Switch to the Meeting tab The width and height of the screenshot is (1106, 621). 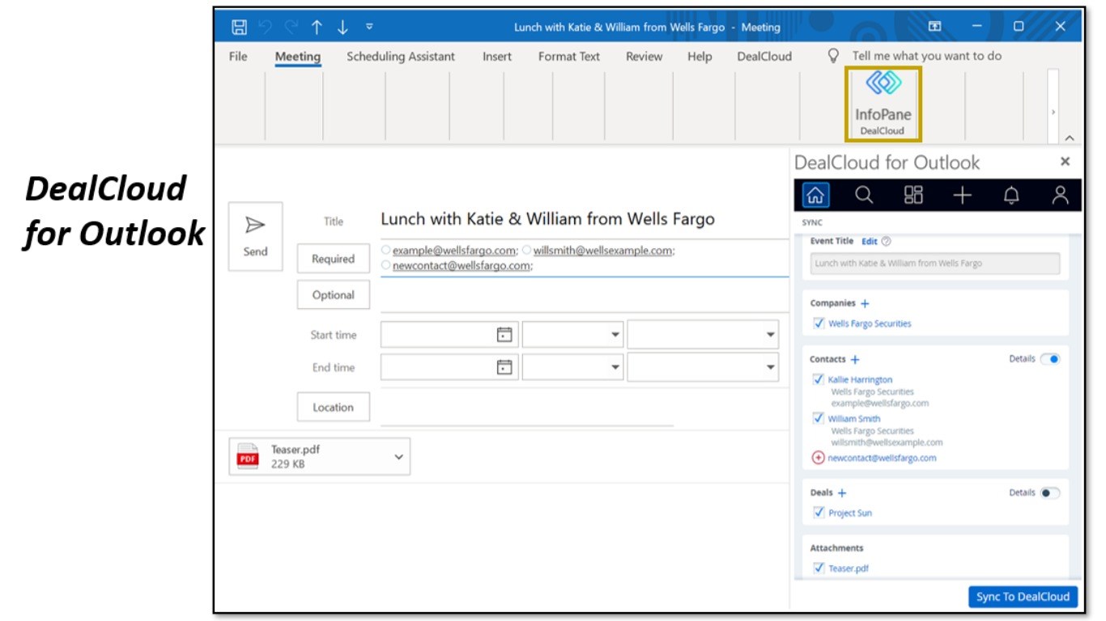[x=298, y=57]
